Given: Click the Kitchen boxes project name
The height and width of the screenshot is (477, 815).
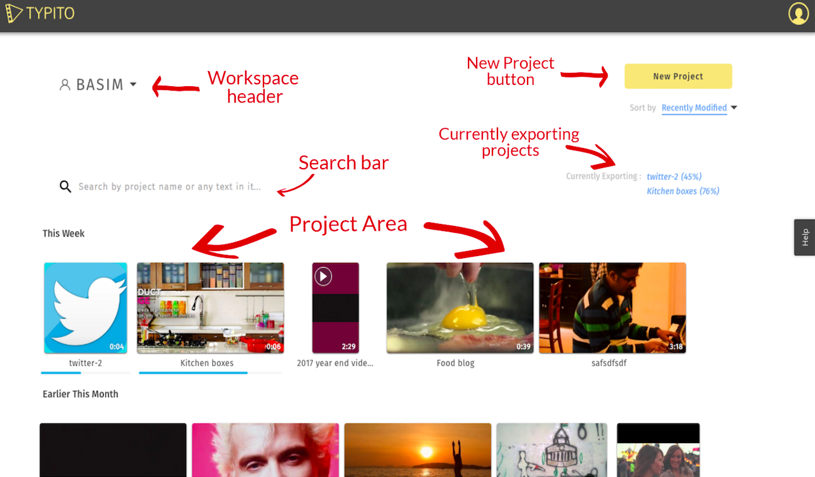Looking at the screenshot, I should pos(207,363).
